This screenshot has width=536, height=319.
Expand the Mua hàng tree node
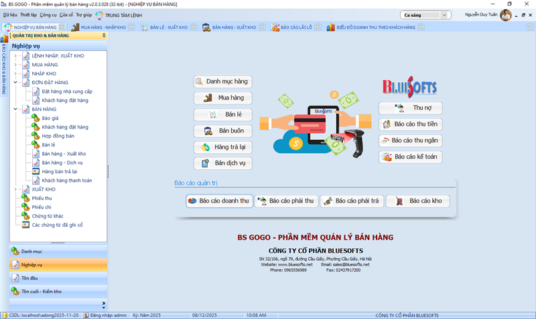point(15,65)
